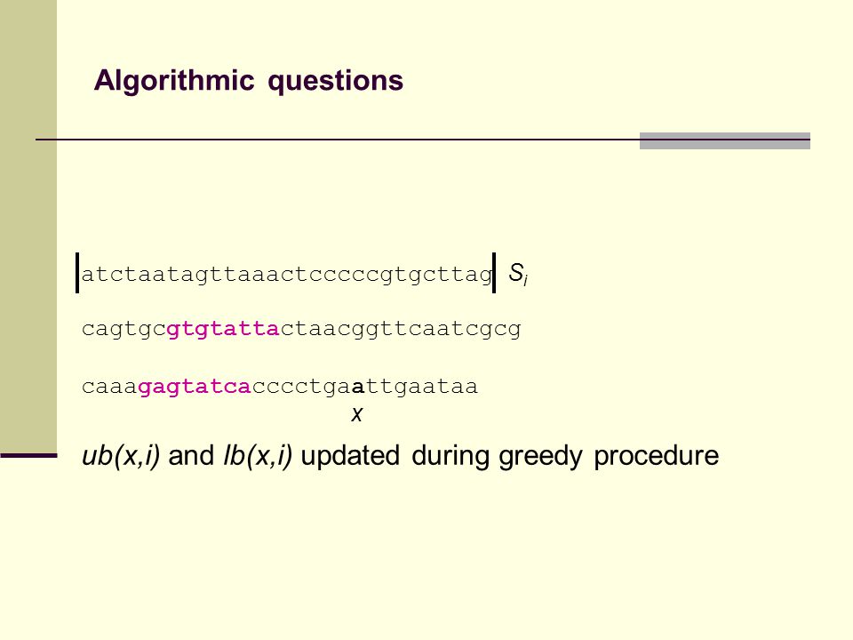Select the word 'questions' in the title
Image resolution: width=853 pixels, height=640 pixels.
[336, 82]
